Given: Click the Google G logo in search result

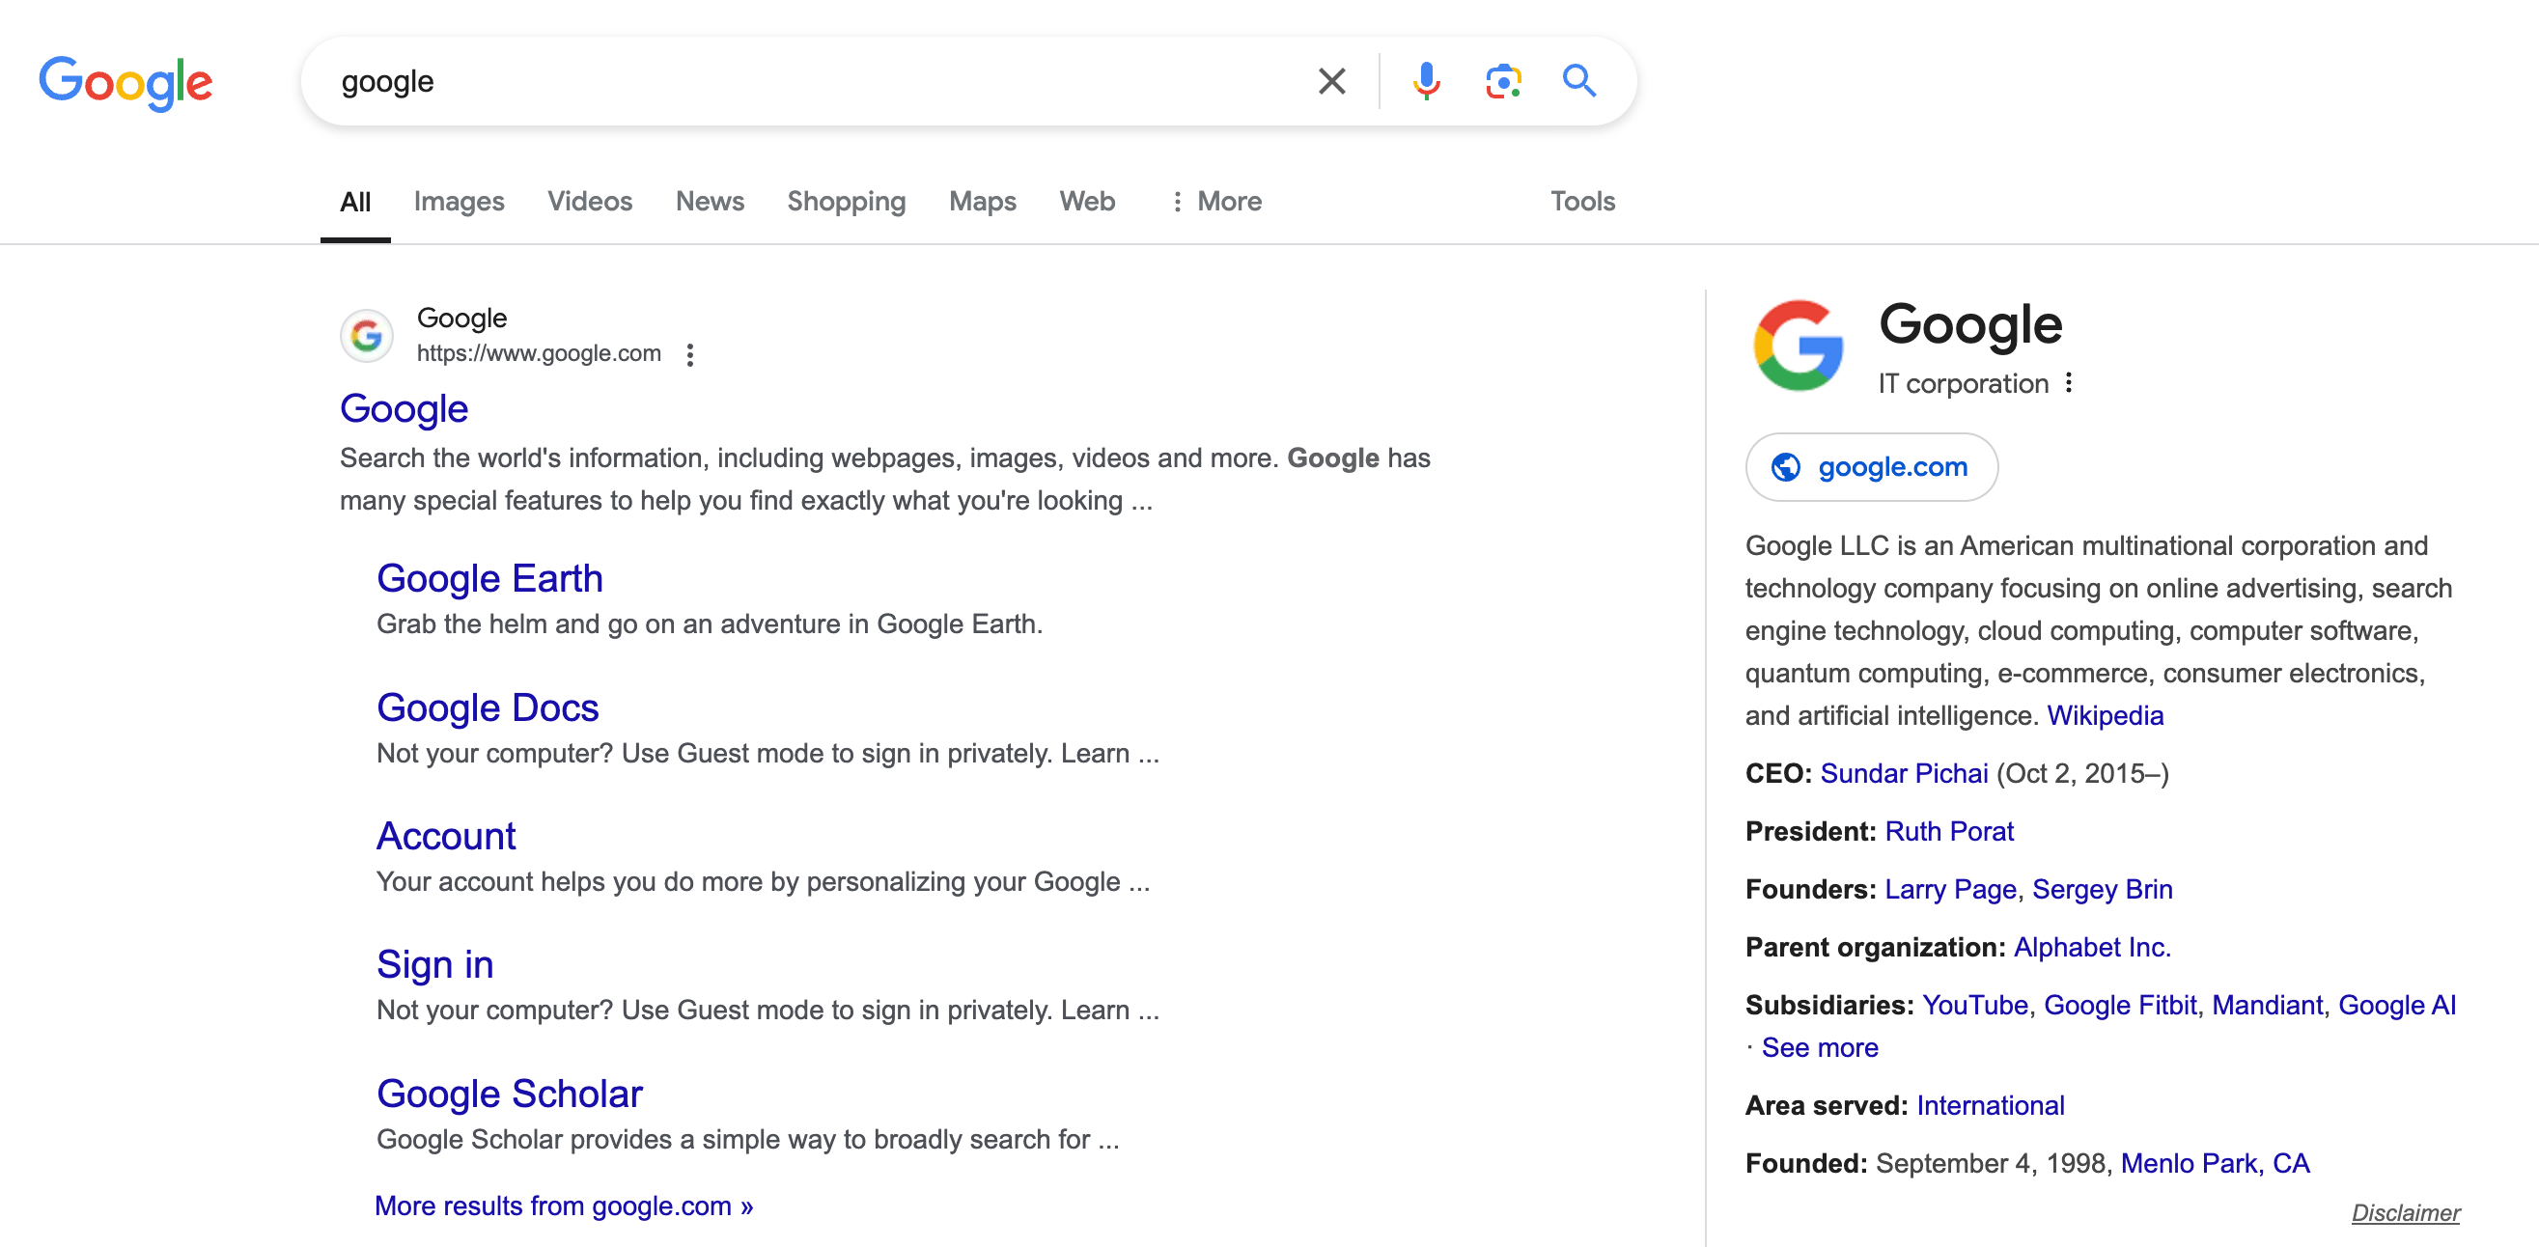Looking at the screenshot, I should pos(364,334).
